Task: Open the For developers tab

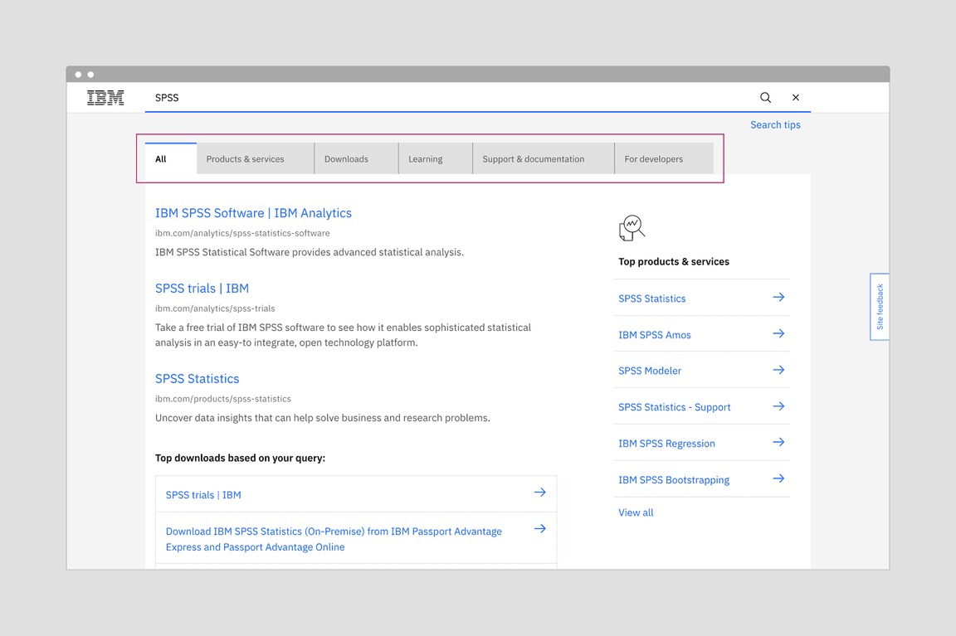Action: coord(655,158)
